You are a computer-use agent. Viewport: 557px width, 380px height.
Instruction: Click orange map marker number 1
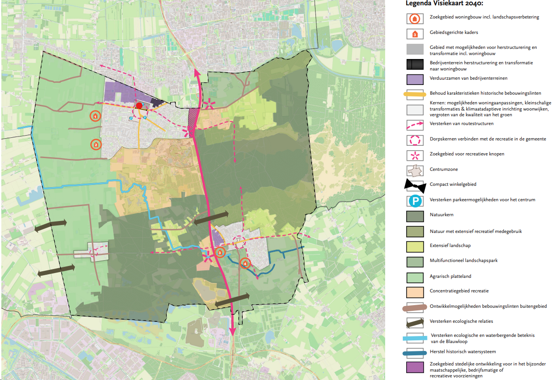[95, 116]
